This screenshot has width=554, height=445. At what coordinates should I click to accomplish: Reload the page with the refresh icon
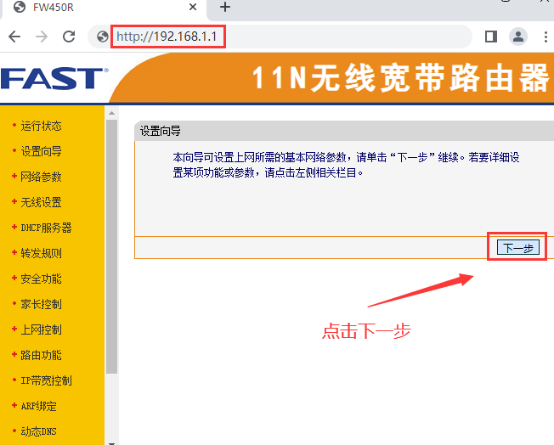[x=69, y=37]
